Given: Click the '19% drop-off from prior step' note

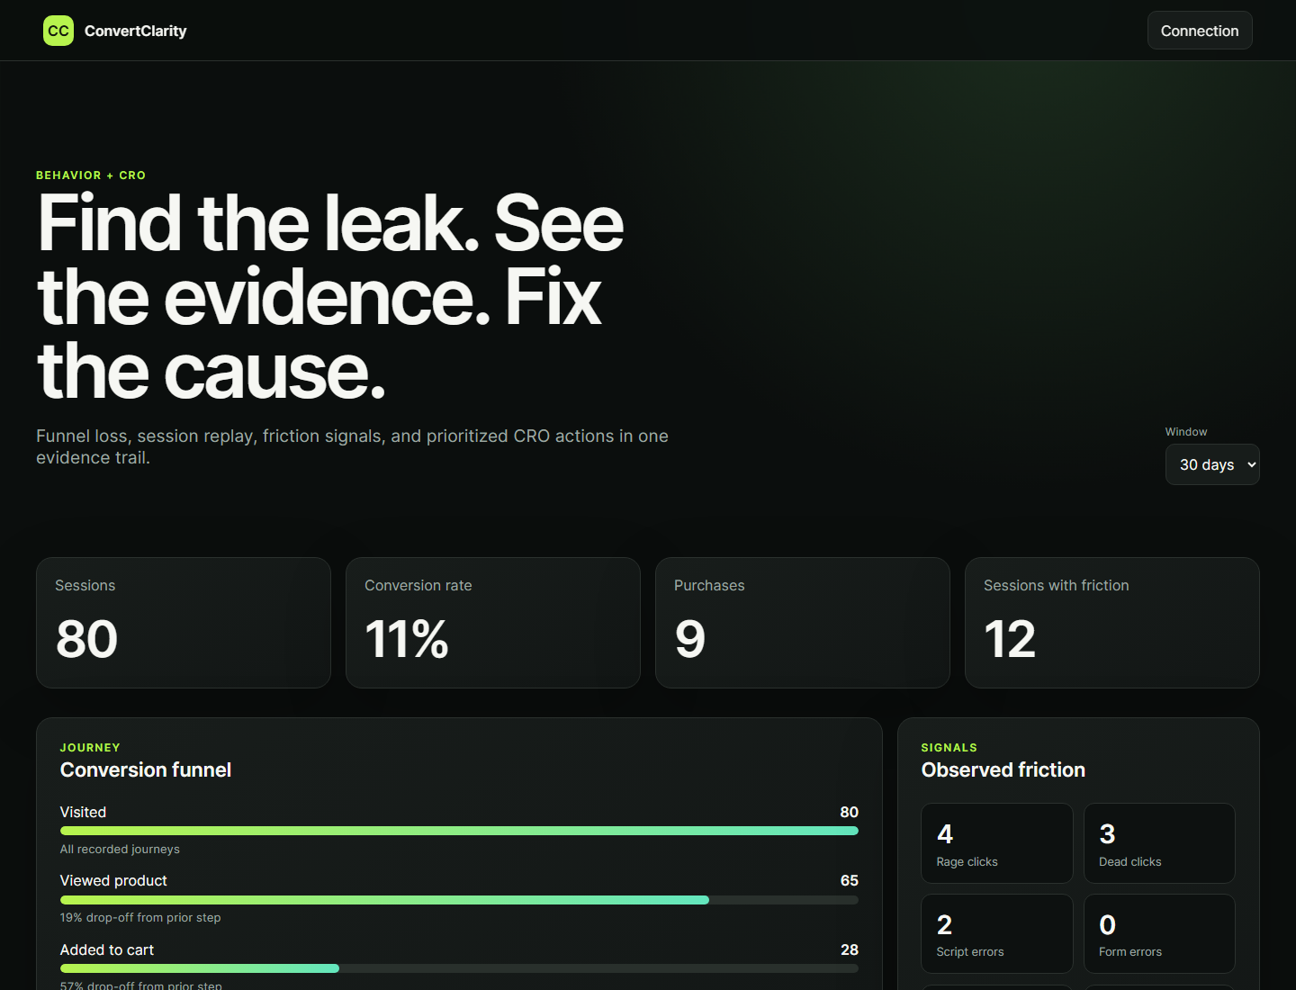Looking at the screenshot, I should click(140, 918).
